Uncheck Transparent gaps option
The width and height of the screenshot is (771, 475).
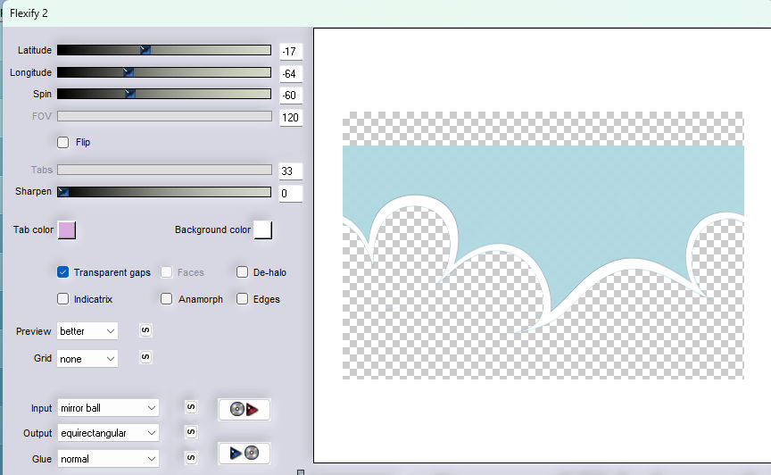(63, 272)
